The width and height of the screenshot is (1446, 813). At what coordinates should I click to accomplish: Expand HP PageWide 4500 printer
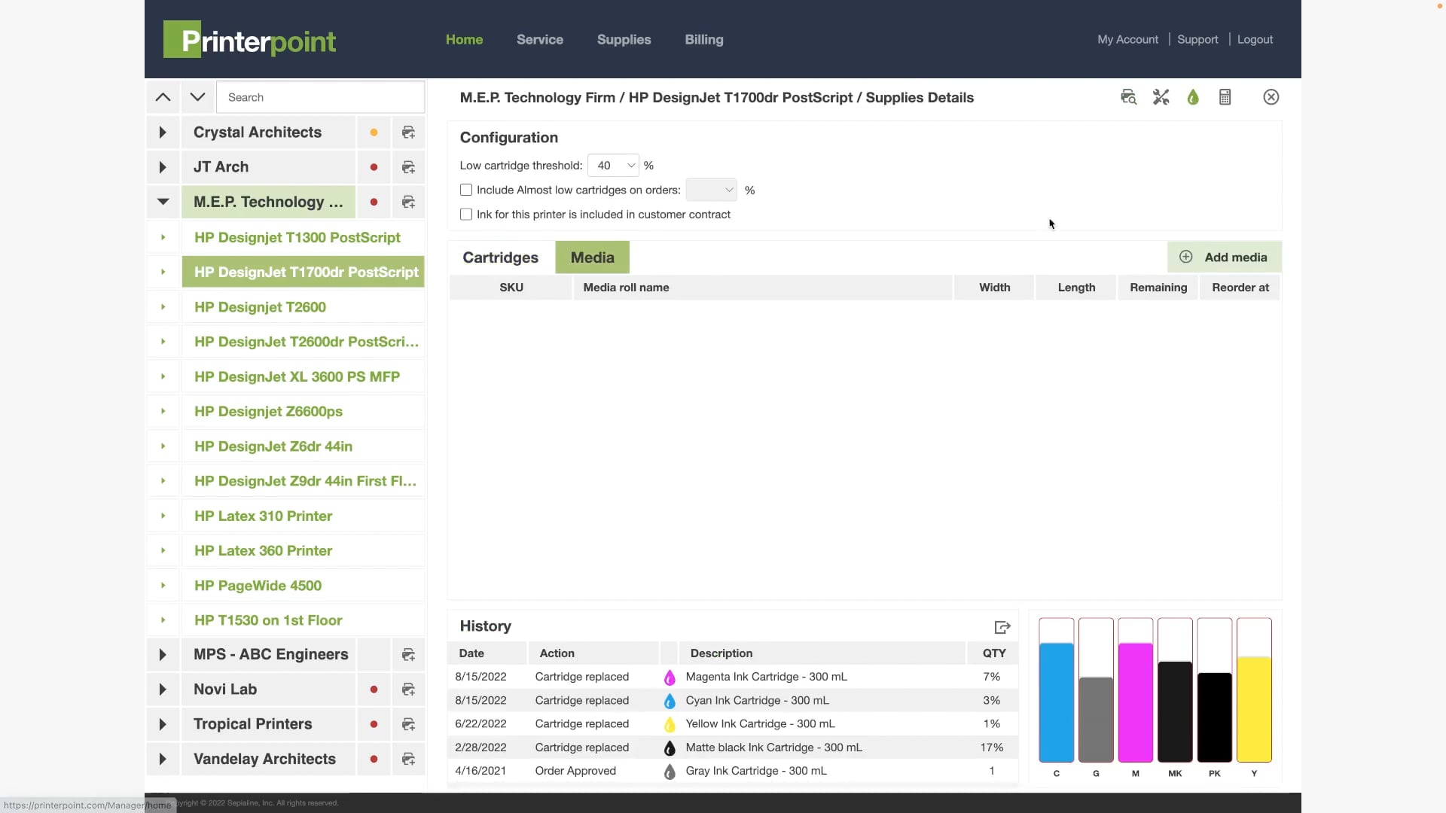click(163, 586)
